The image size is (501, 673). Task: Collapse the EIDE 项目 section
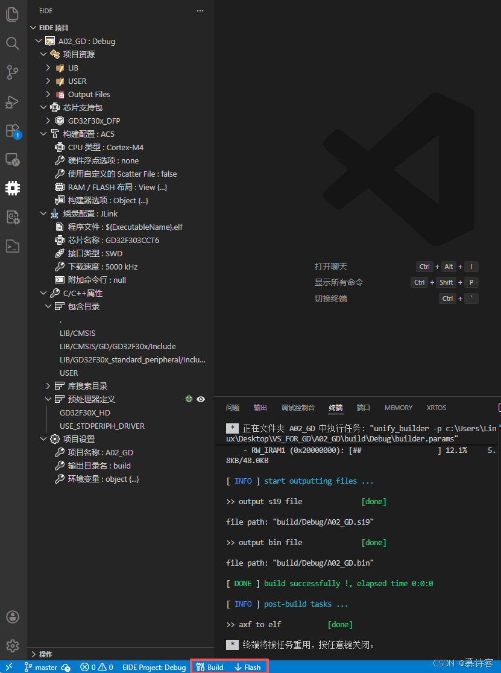[x=33, y=28]
